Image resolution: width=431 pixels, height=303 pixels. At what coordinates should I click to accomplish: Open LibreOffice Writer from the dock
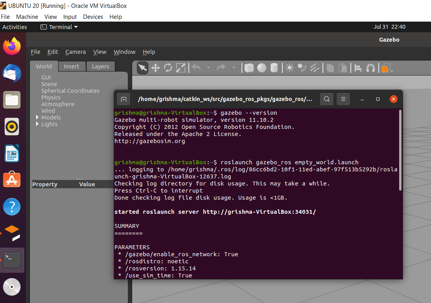tap(12, 153)
